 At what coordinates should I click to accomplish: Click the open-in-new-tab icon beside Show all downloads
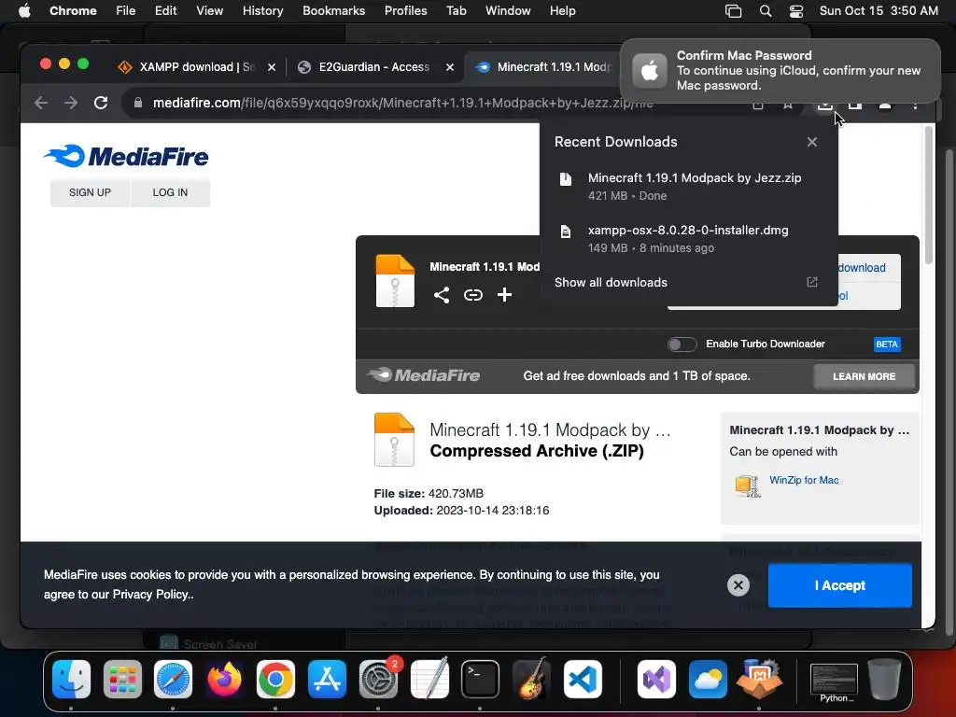pos(812,282)
